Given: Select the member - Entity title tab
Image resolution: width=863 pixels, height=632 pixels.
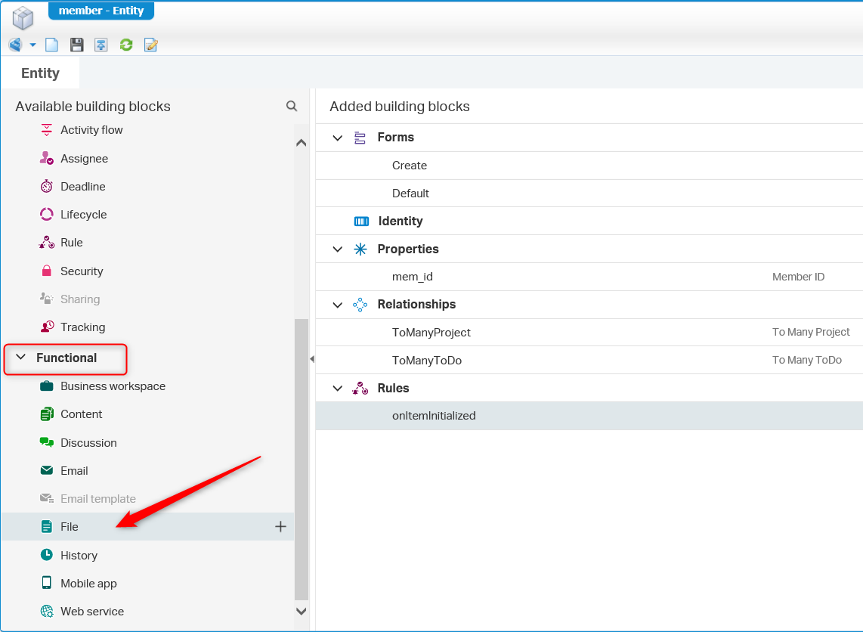Looking at the screenshot, I should (101, 11).
